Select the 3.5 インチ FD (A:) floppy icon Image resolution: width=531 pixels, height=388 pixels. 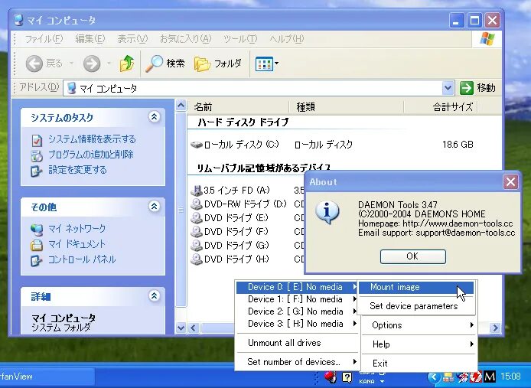[x=197, y=191]
